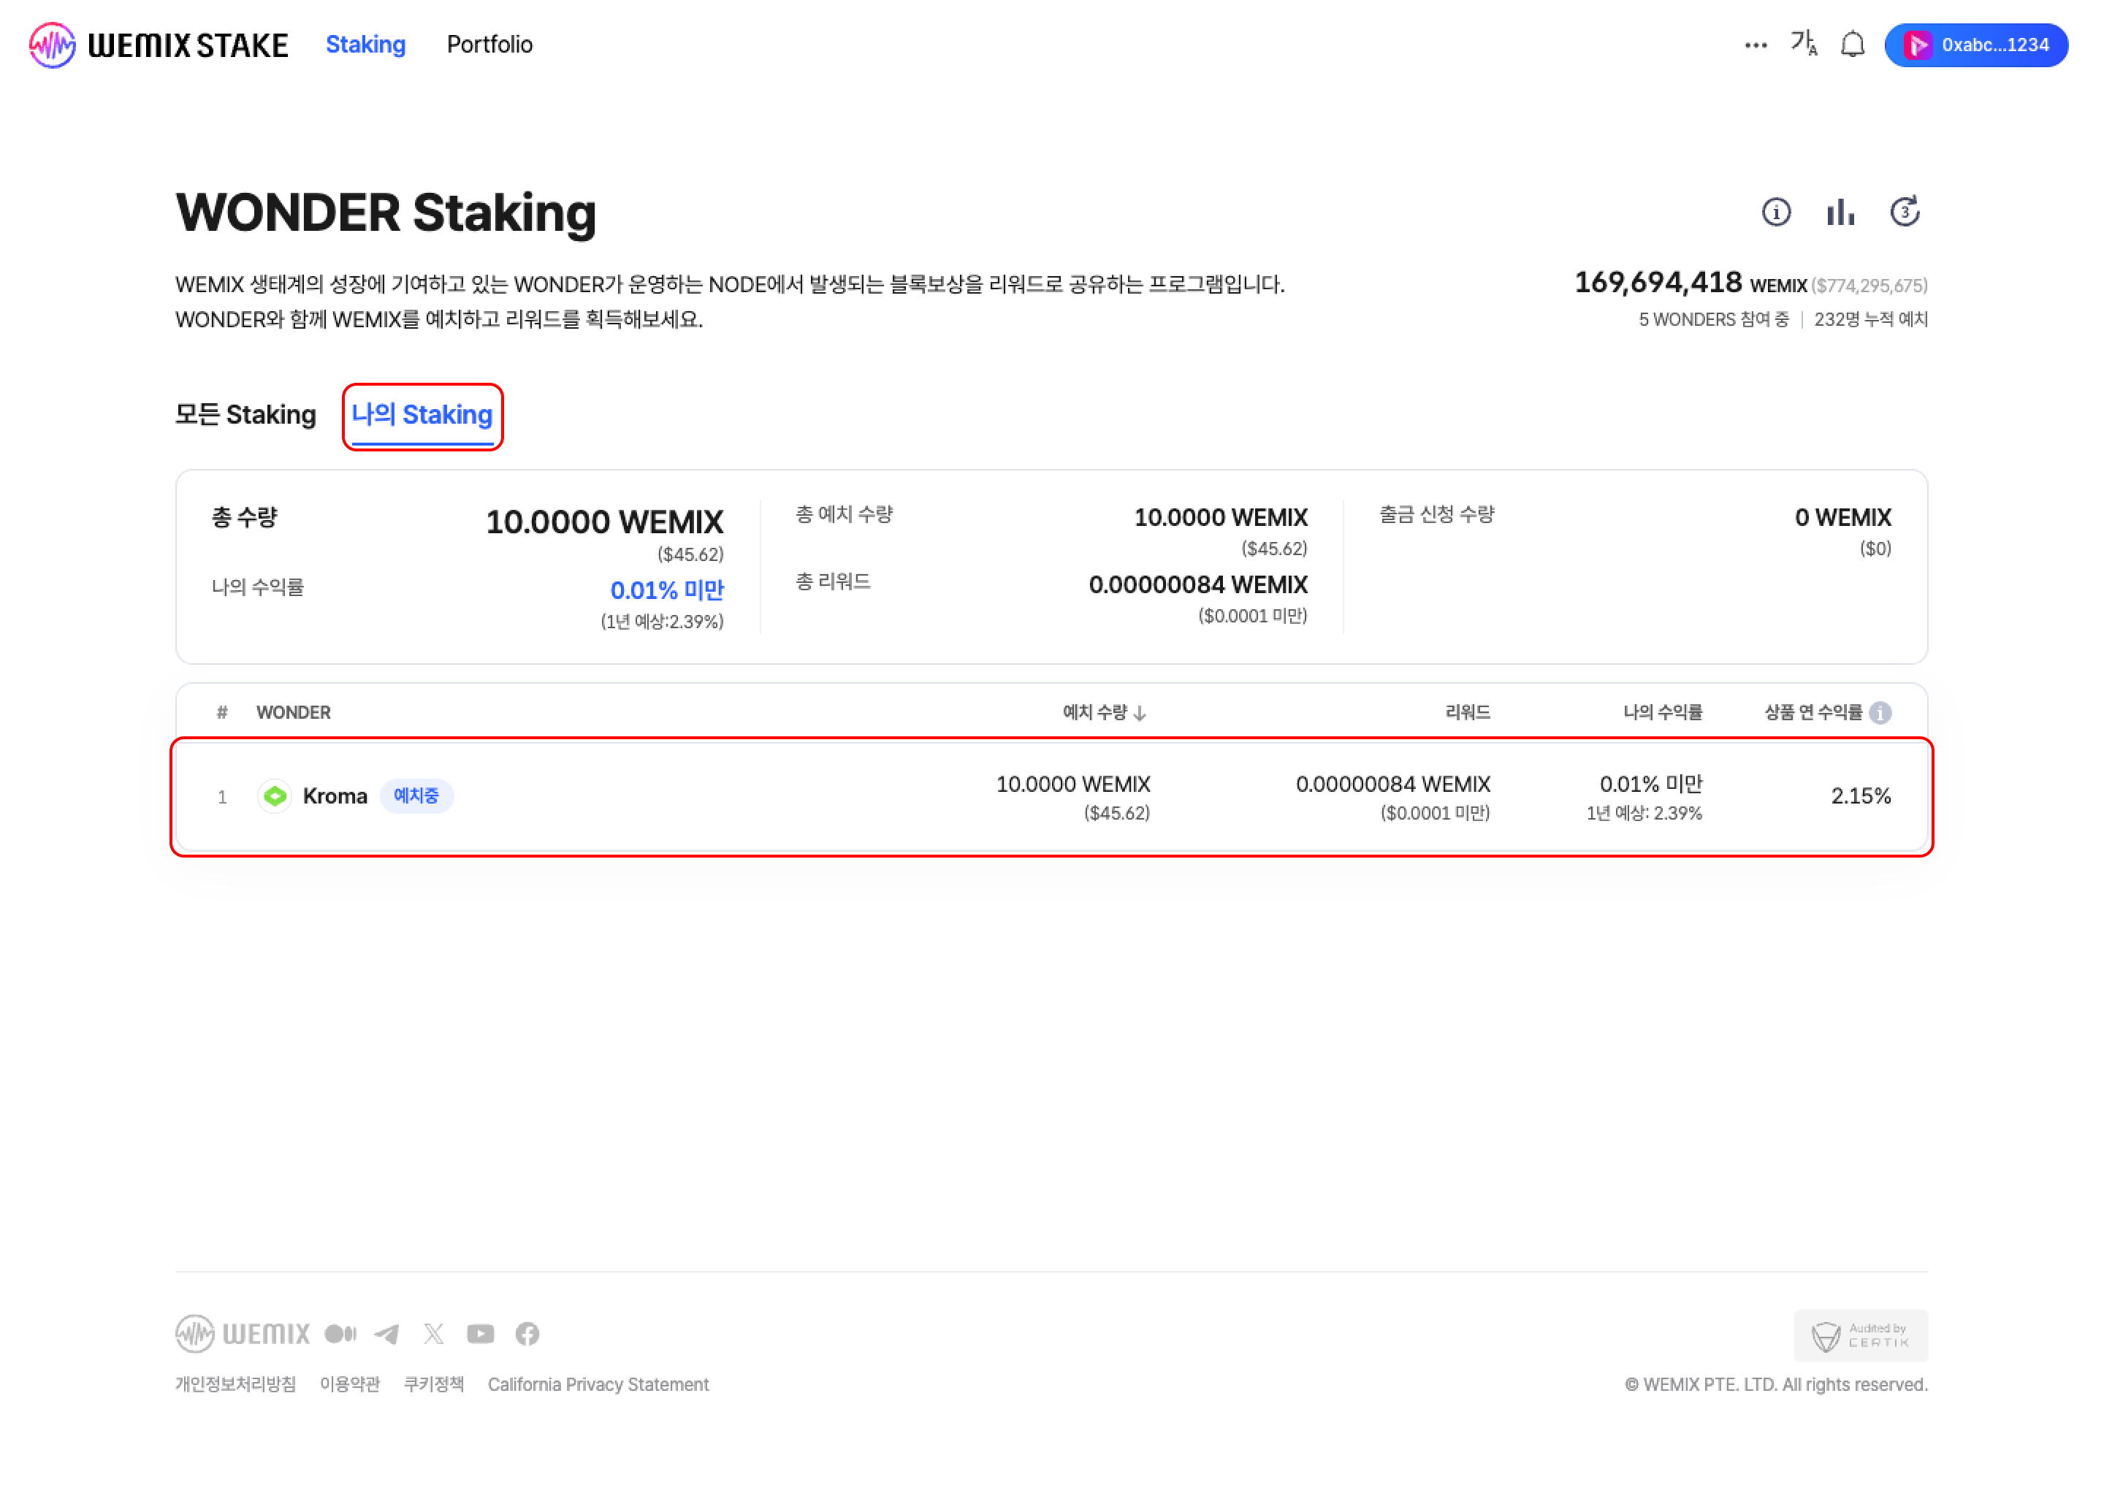Open the three-dots more menu
The height and width of the screenshot is (1496, 2104).
point(1755,45)
